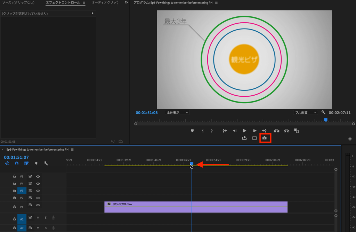Open the フル画質 playback resolution dropdown
Screen dimensions: 356x232
pyautogui.click(x=306, y=113)
